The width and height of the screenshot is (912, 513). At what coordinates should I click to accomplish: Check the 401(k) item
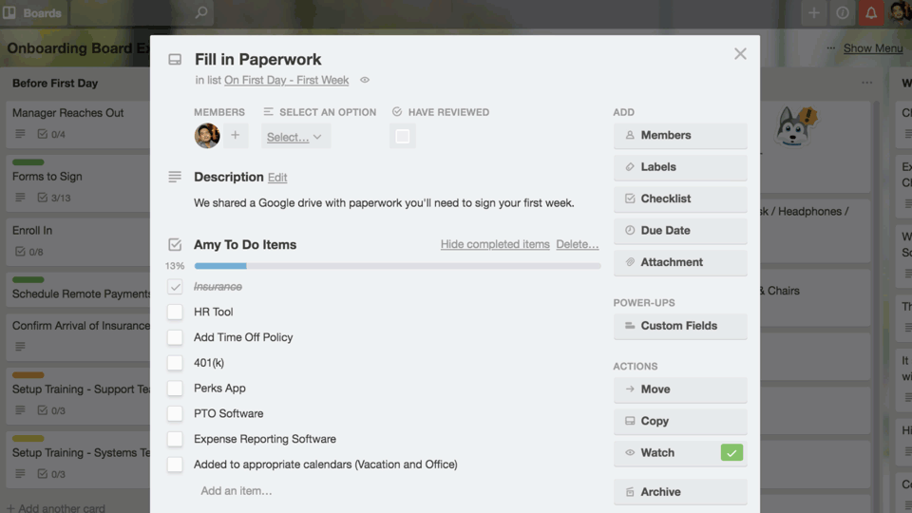tap(175, 363)
